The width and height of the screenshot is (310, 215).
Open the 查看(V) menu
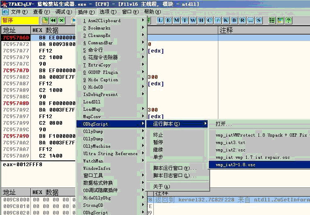point(42,12)
